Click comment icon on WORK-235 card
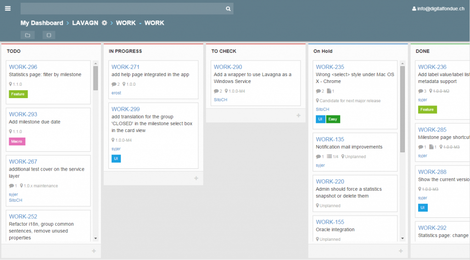Screen dimensions: 470x260 coord(319,91)
